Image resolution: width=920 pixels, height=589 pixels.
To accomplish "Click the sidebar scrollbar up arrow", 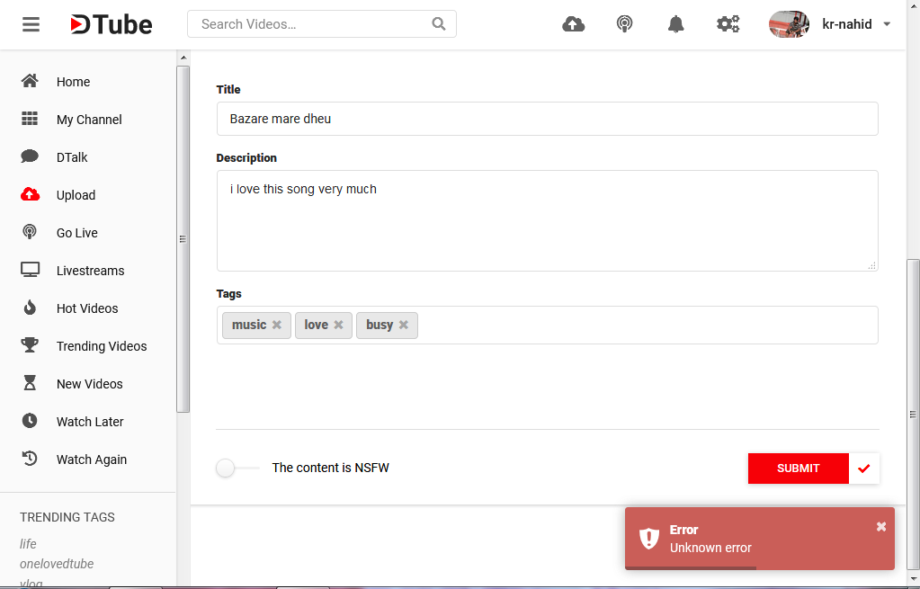I will 183,58.
